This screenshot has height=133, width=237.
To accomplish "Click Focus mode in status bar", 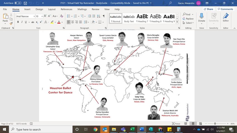I will coord(176,124).
